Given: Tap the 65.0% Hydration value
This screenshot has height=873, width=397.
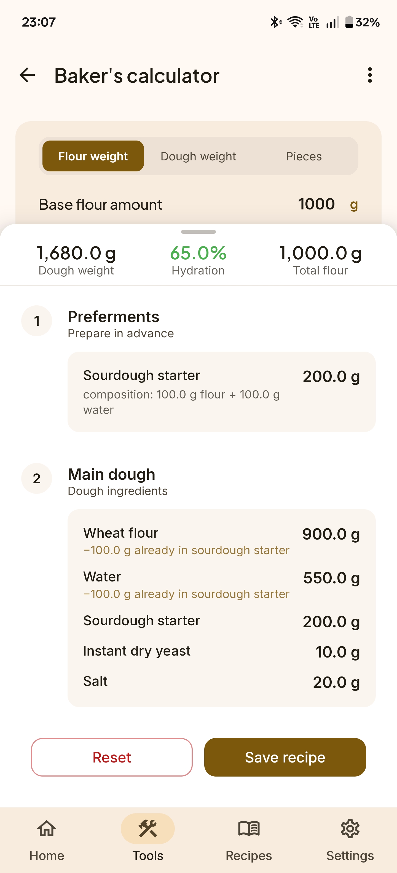Looking at the screenshot, I should 198,253.
